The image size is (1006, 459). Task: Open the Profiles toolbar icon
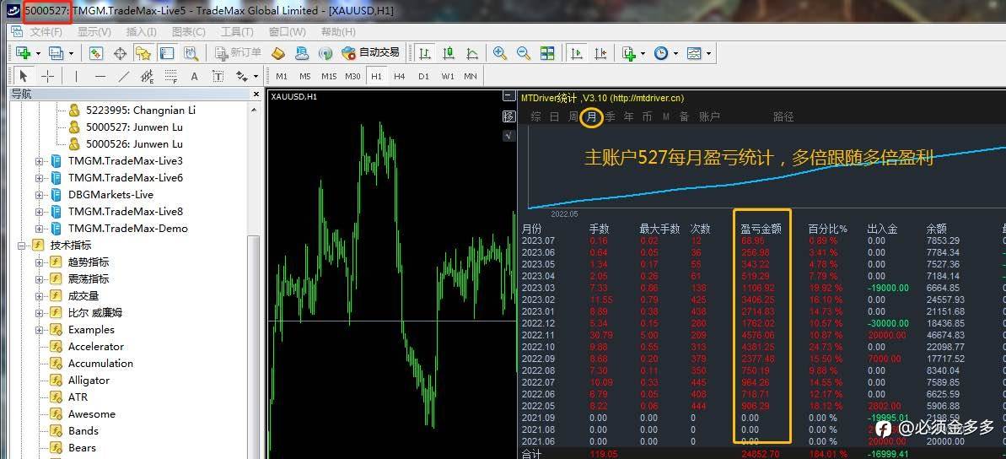pos(56,53)
